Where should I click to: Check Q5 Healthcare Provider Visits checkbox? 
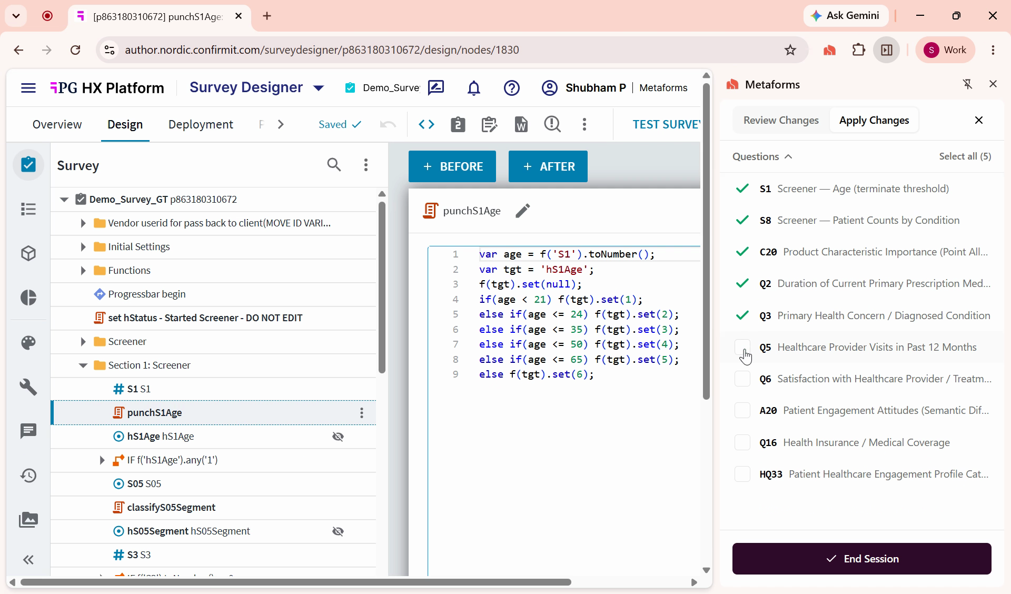(x=742, y=347)
